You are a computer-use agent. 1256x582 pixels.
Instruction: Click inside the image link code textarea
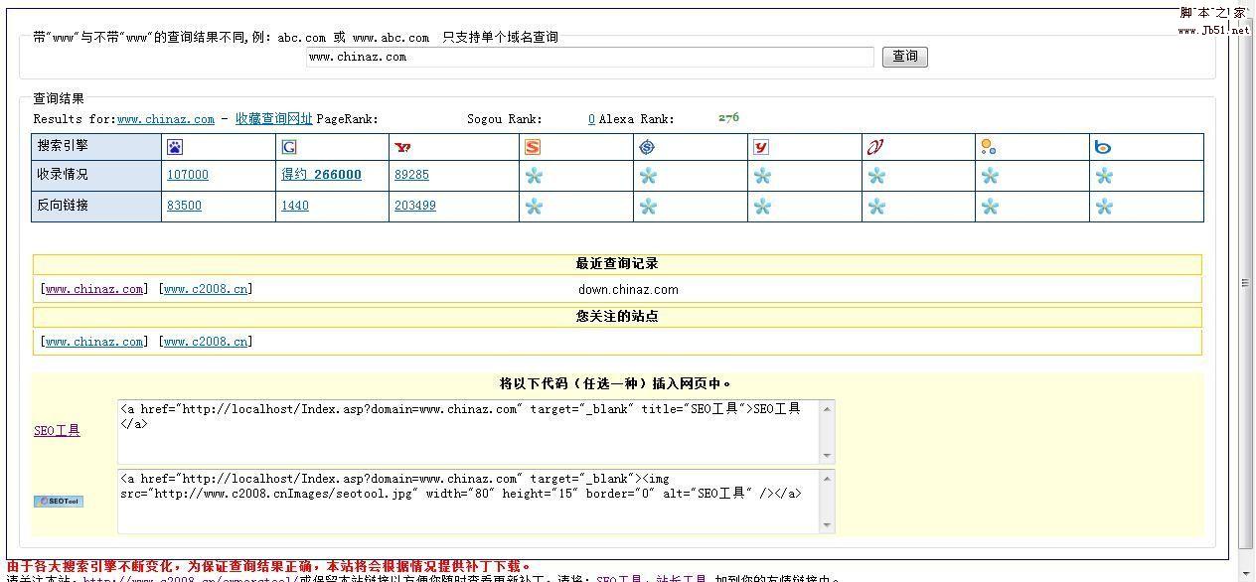coord(469,502)
